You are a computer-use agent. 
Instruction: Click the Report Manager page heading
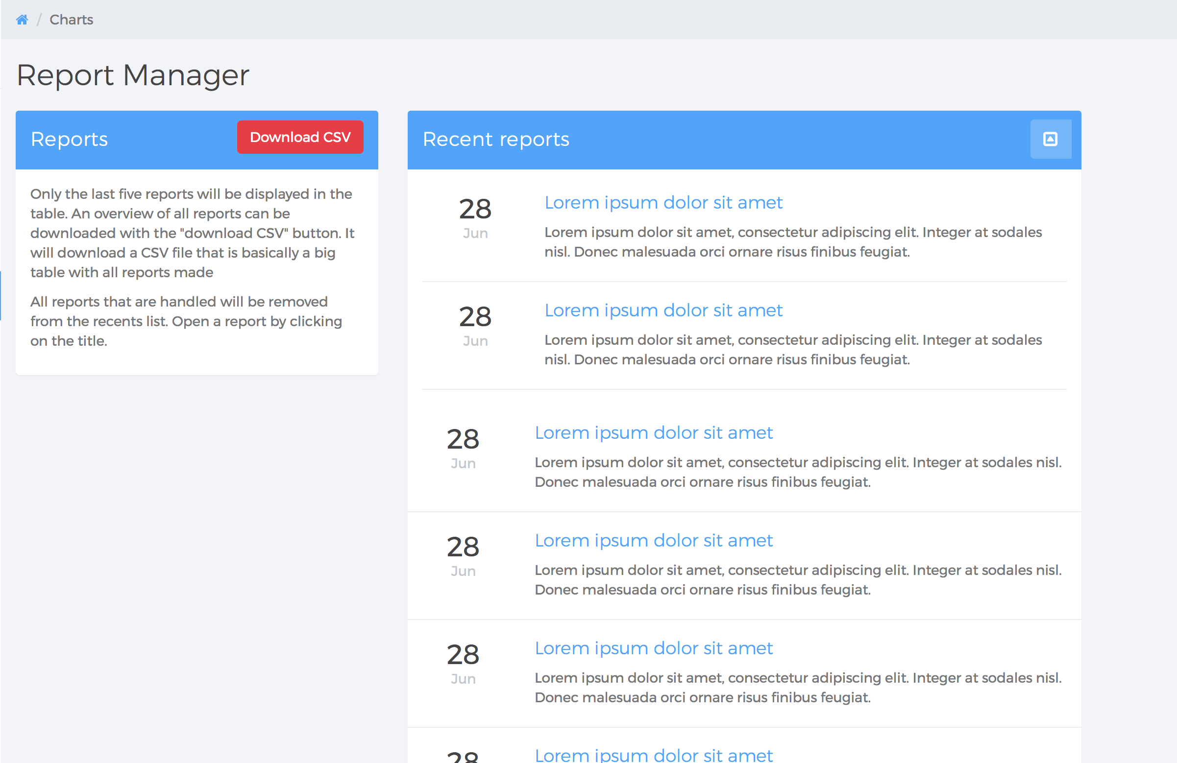pyautogui.click(x=132, y=75)
